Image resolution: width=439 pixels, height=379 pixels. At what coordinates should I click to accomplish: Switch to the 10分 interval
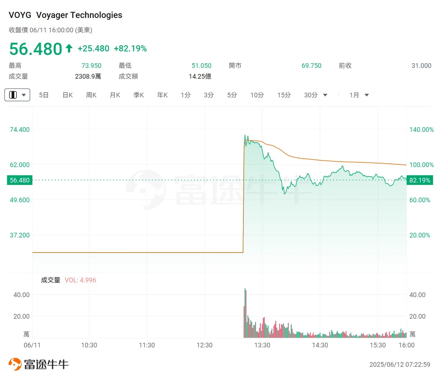(x=257, y=95)
